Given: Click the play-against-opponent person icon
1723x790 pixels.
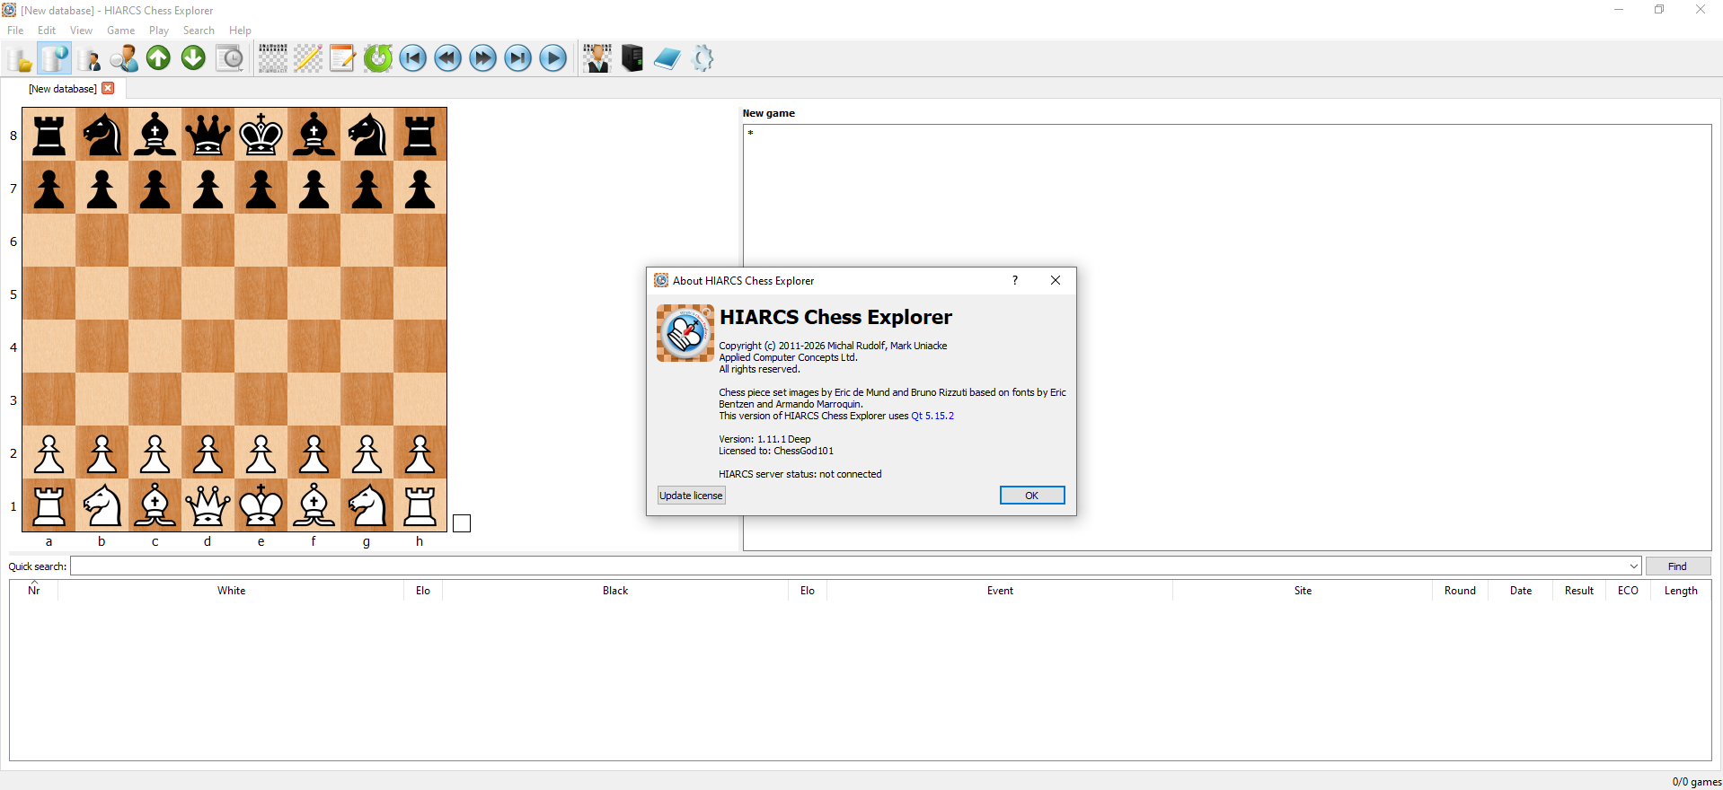Looking at the screenshot, I should 597,59.
